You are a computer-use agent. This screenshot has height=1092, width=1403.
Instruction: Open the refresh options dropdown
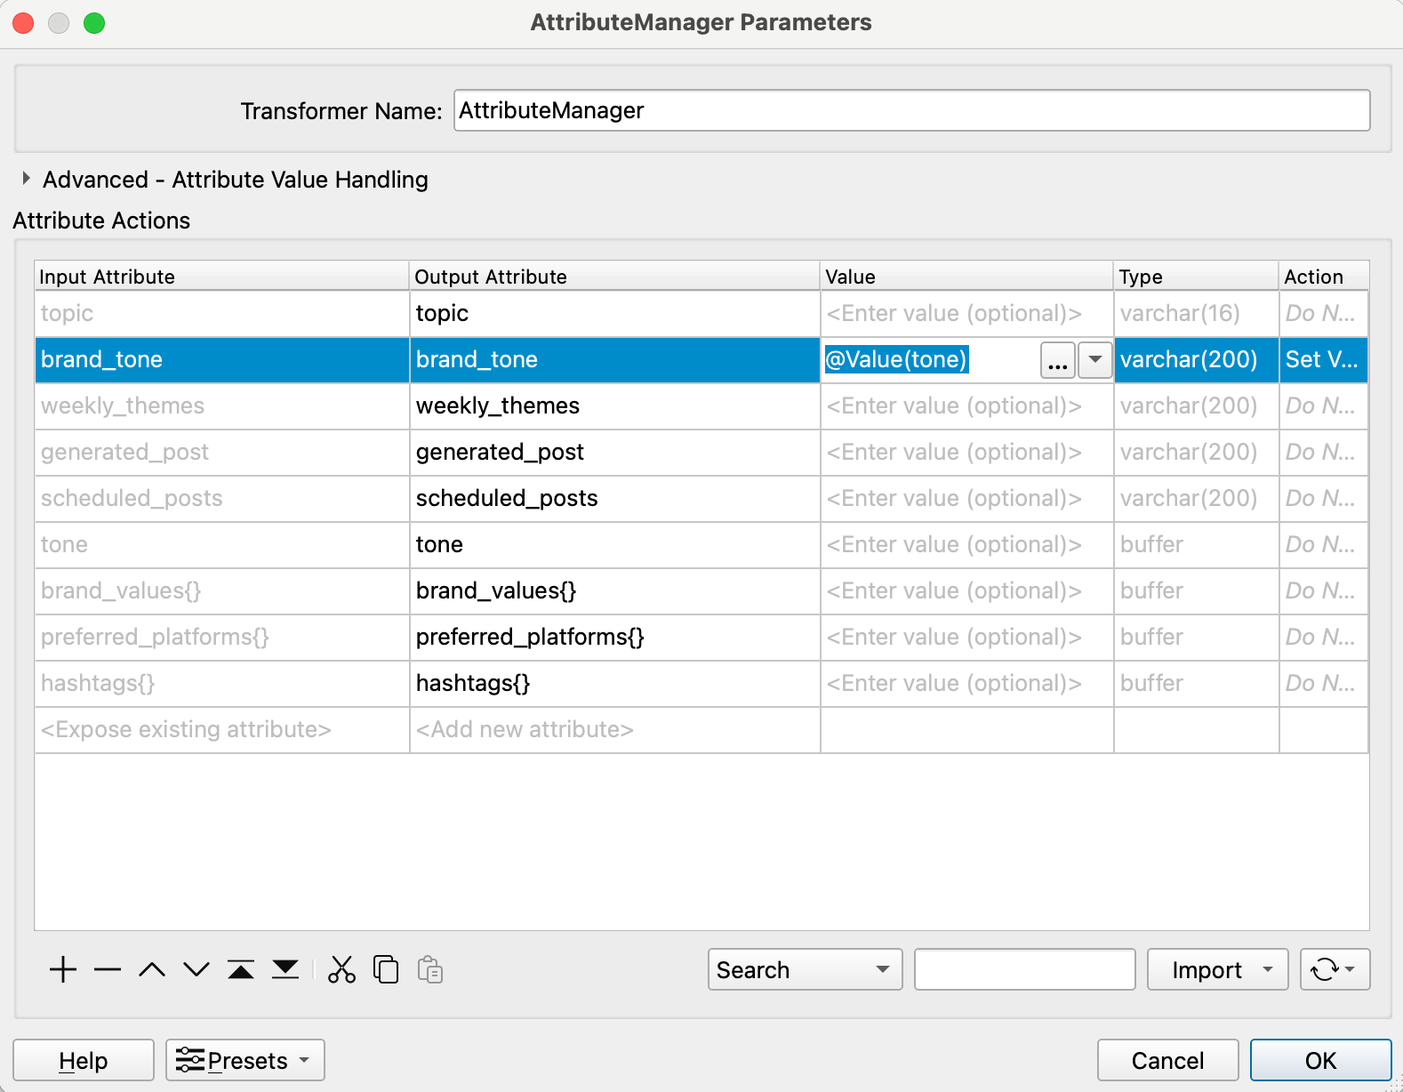1335,969
